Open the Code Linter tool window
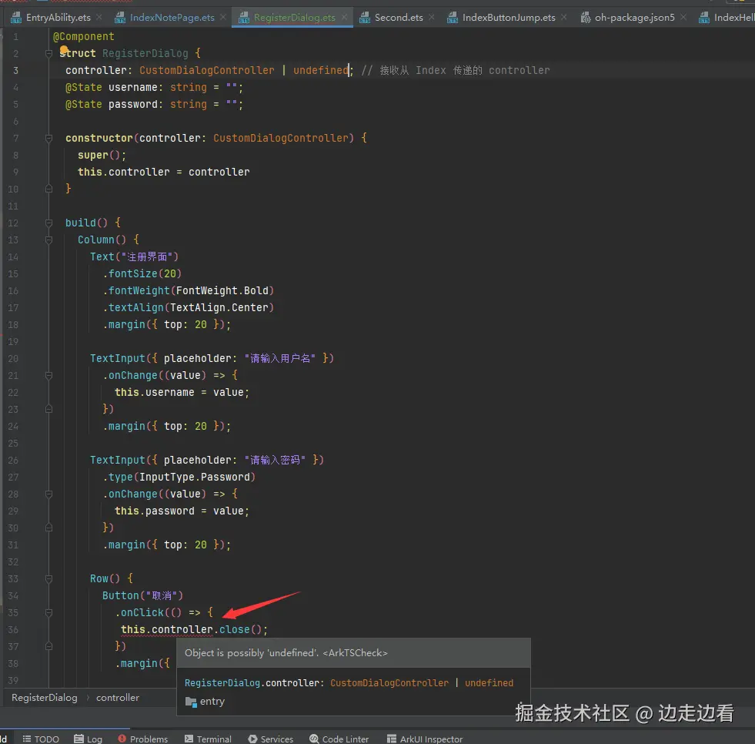The width and height of the screenshot is (755, 744). [x=339, y=739]
